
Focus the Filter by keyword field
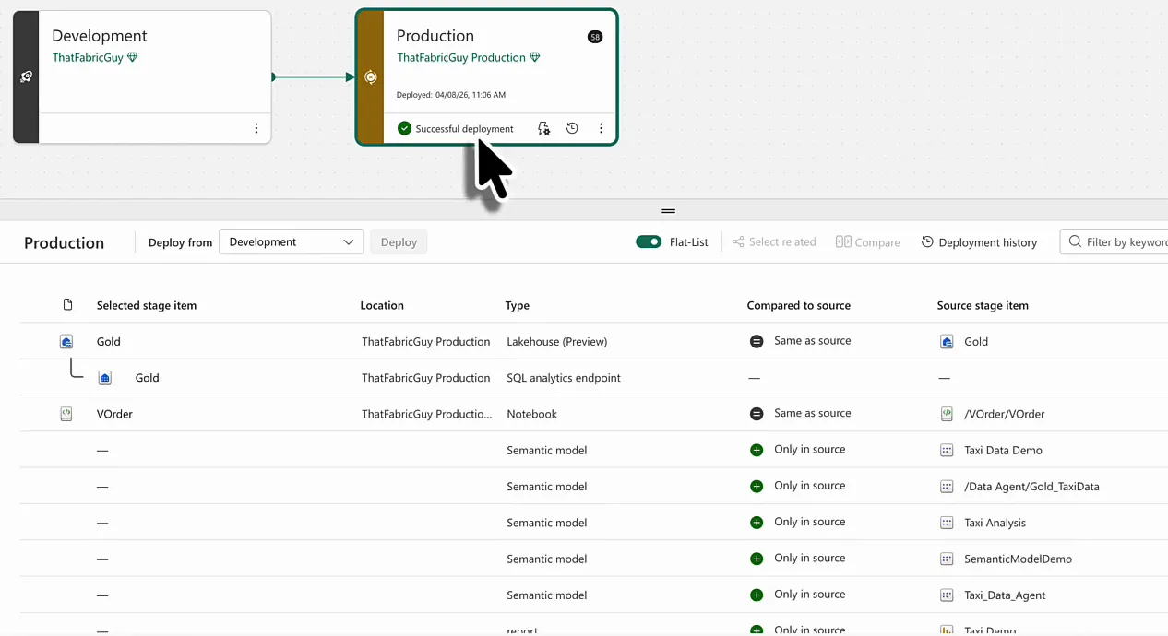pyautogui.click(x=1114, y=242)
